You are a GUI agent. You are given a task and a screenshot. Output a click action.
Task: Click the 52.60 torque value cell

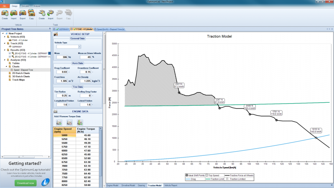[x=87, y=158]
